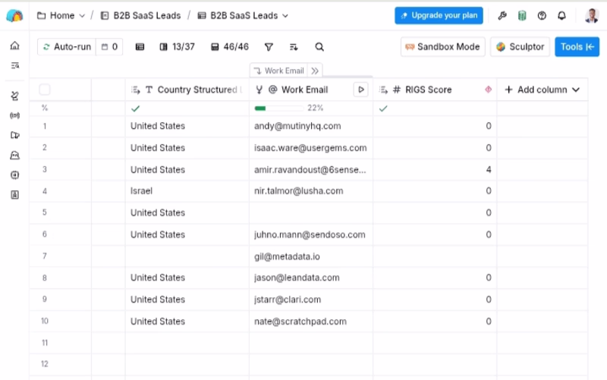Open the 46/46 rows selector
The image size is (607, 380).
point(230,47)
